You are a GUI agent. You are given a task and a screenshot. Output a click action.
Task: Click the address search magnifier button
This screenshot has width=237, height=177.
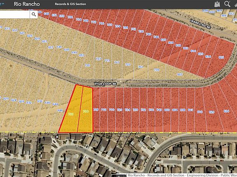pos(34,14)
